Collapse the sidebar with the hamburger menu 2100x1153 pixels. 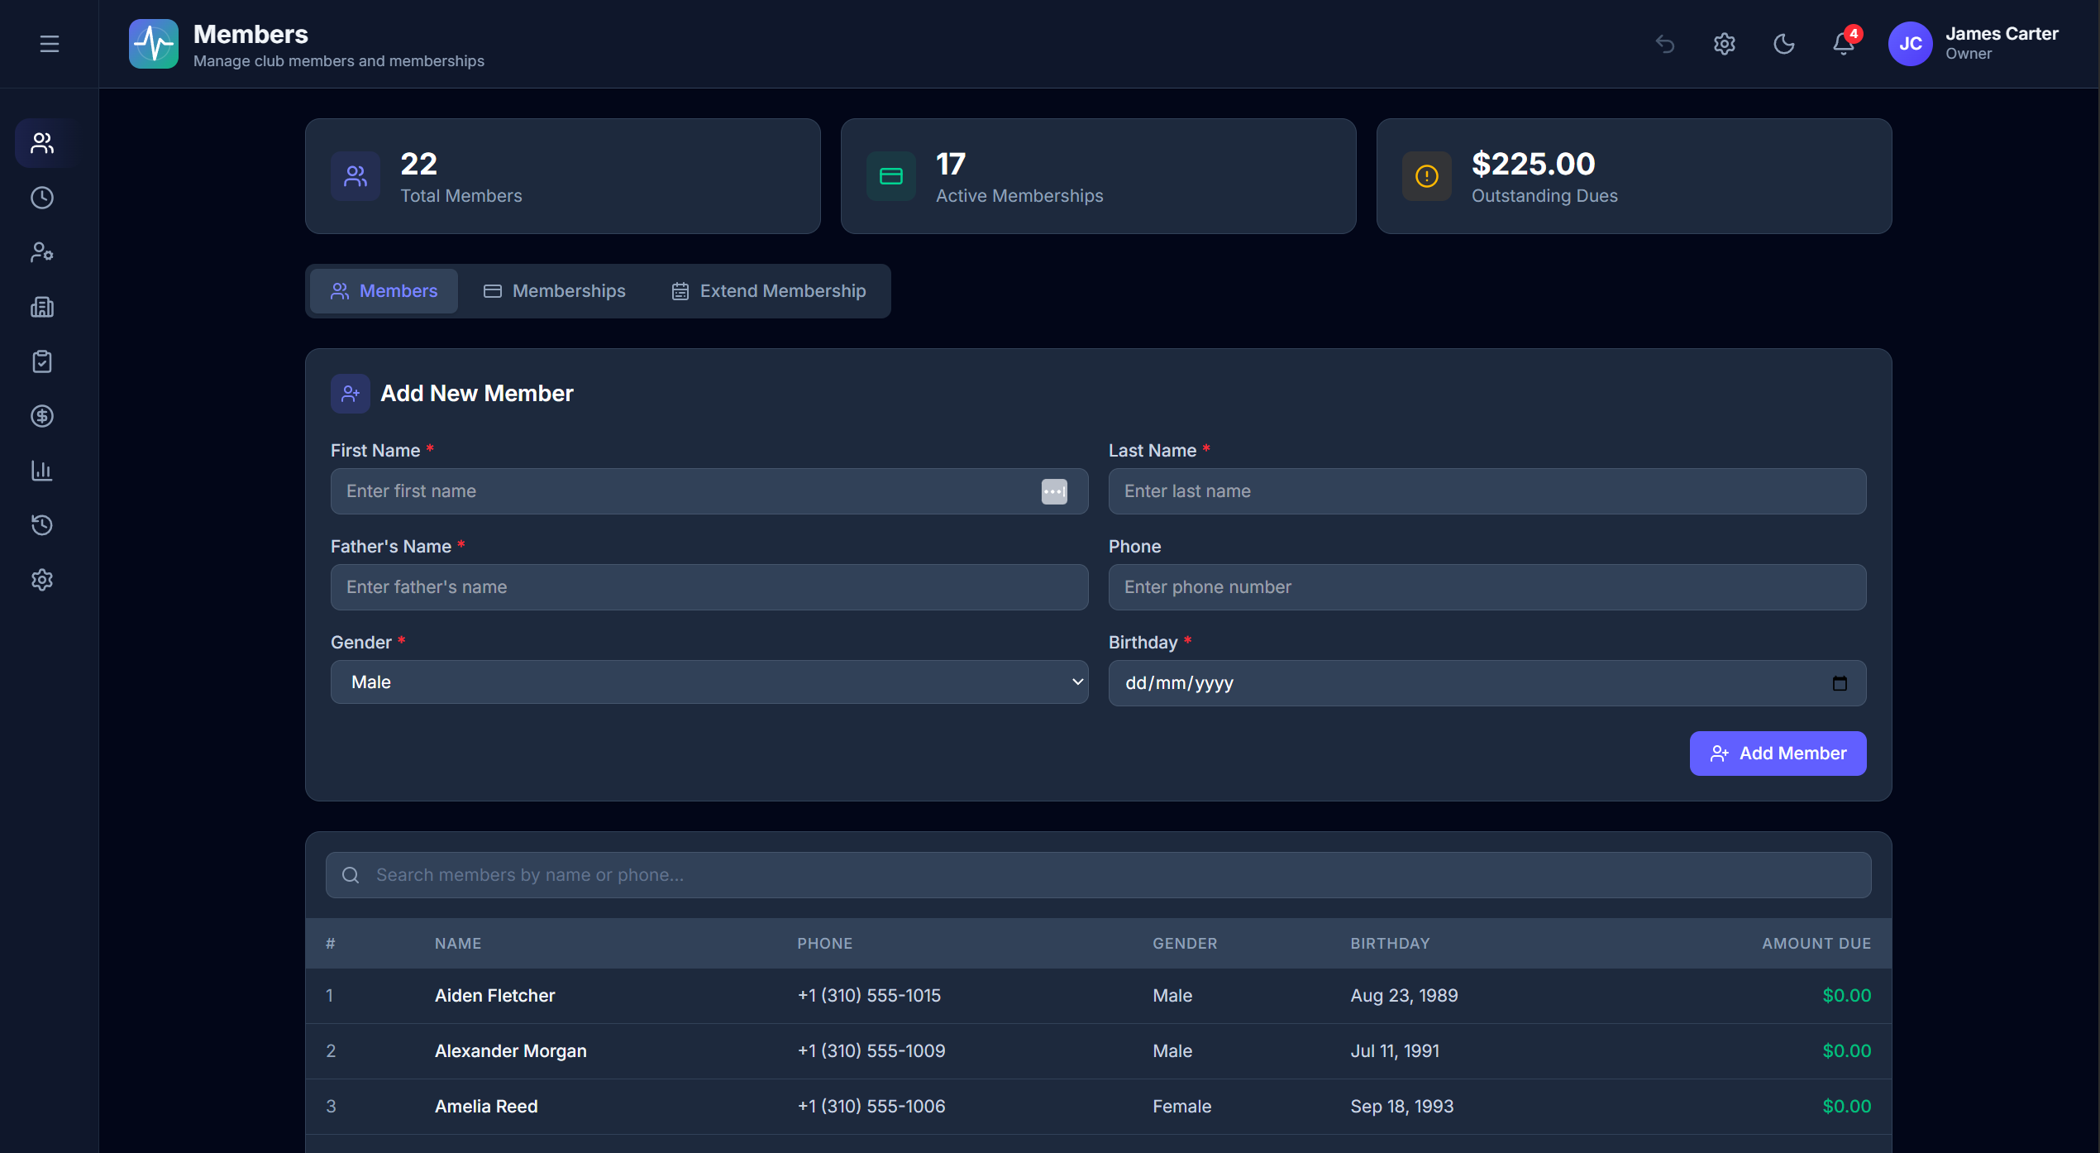pos(49,44)
